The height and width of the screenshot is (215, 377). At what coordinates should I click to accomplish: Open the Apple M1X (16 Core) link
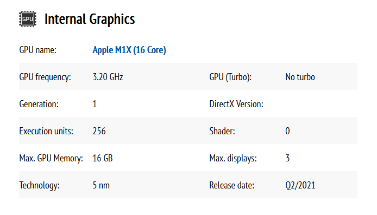(129, 50)
